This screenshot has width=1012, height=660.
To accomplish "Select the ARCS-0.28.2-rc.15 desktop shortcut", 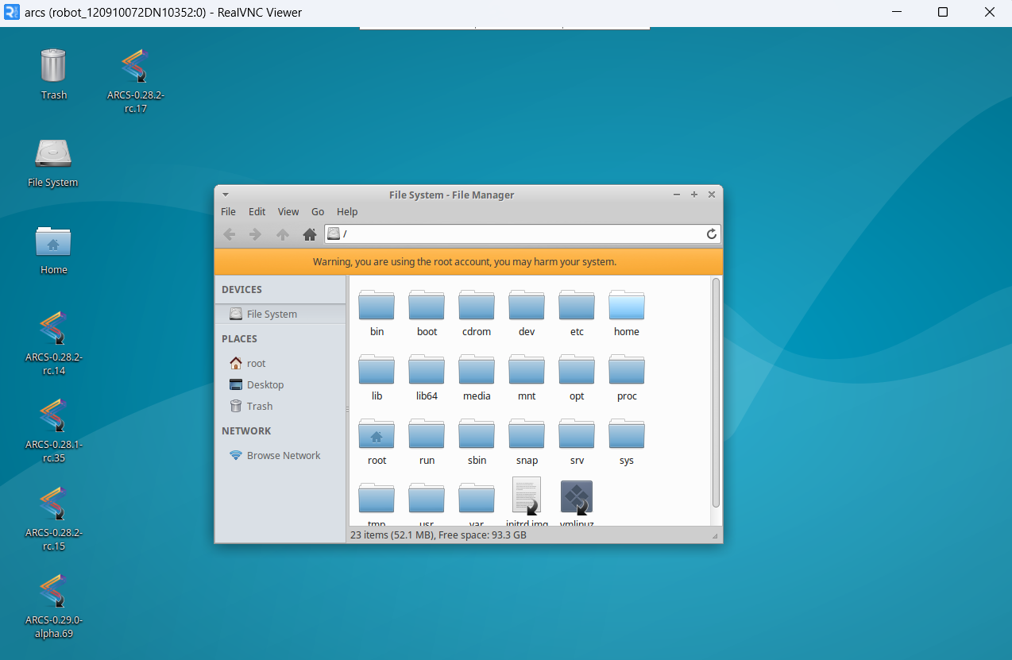I will 53,518.
